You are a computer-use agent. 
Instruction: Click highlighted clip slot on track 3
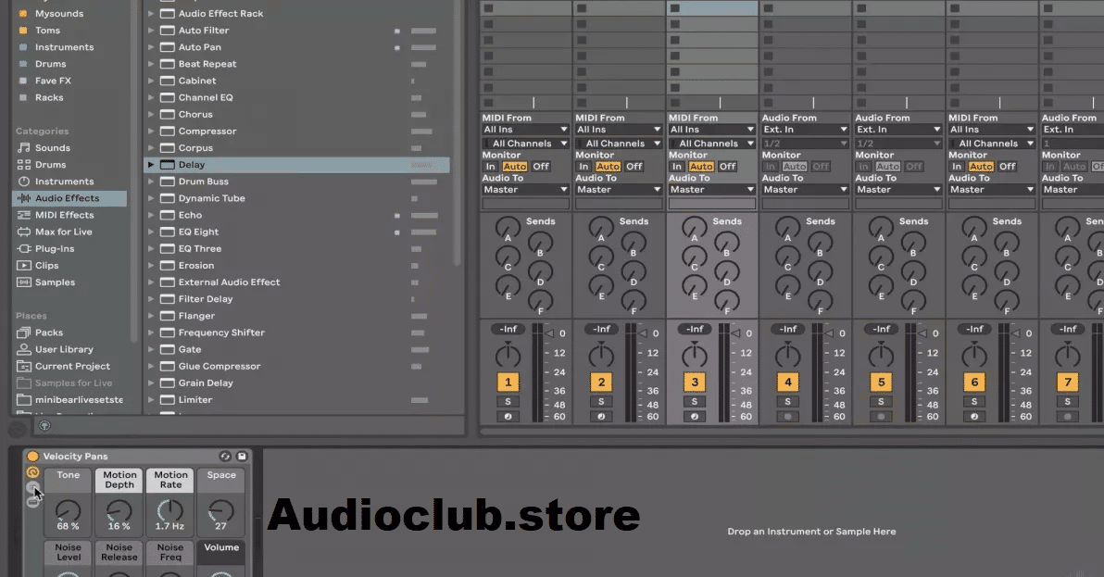(x=712, y=8)
